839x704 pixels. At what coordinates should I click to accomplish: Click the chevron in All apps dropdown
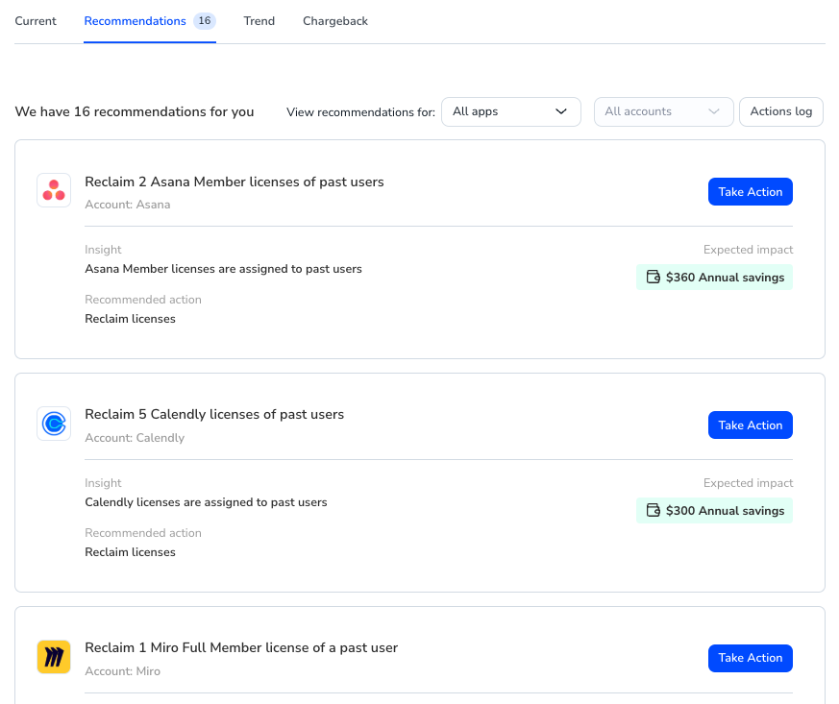click(x=560, y=111)
